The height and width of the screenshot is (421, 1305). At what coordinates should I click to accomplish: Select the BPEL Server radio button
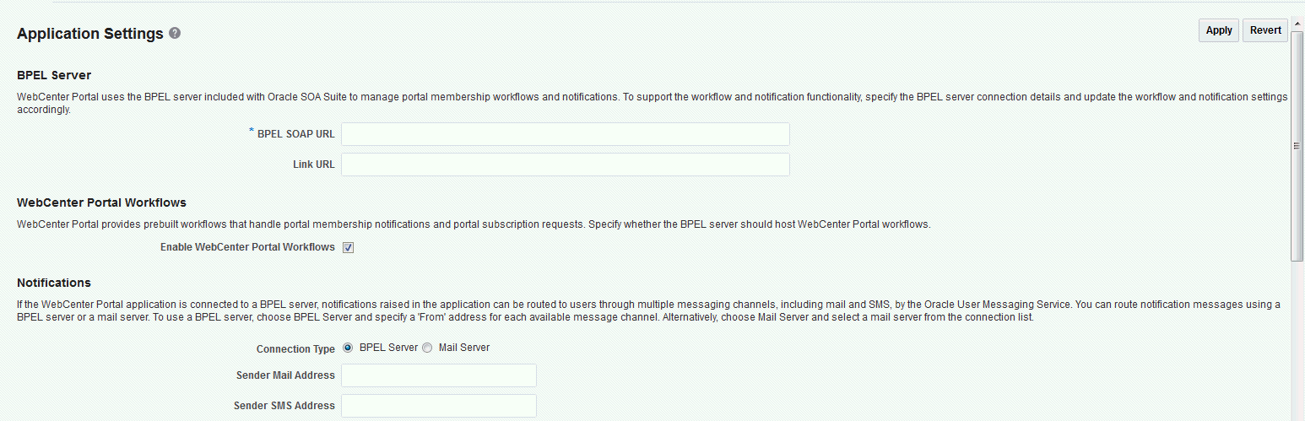[x=348, y=348]
